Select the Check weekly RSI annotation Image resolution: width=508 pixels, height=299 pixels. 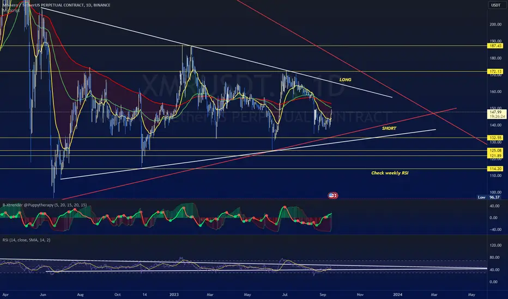click(x=390, y=173)
